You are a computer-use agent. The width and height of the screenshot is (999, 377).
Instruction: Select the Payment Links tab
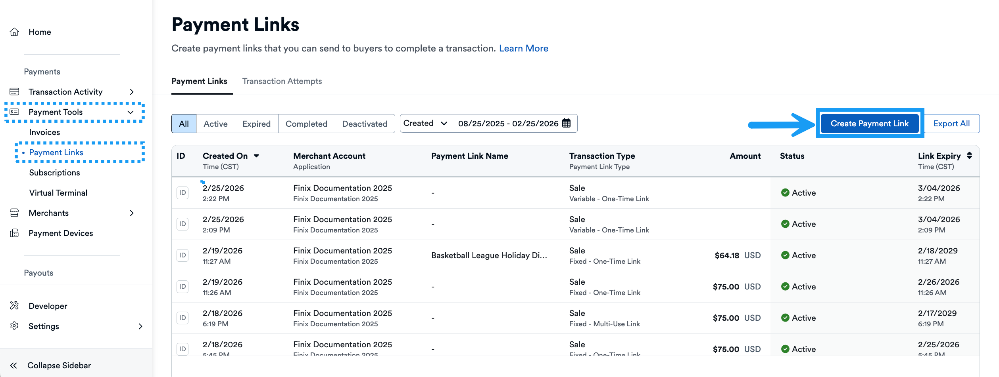199,81
